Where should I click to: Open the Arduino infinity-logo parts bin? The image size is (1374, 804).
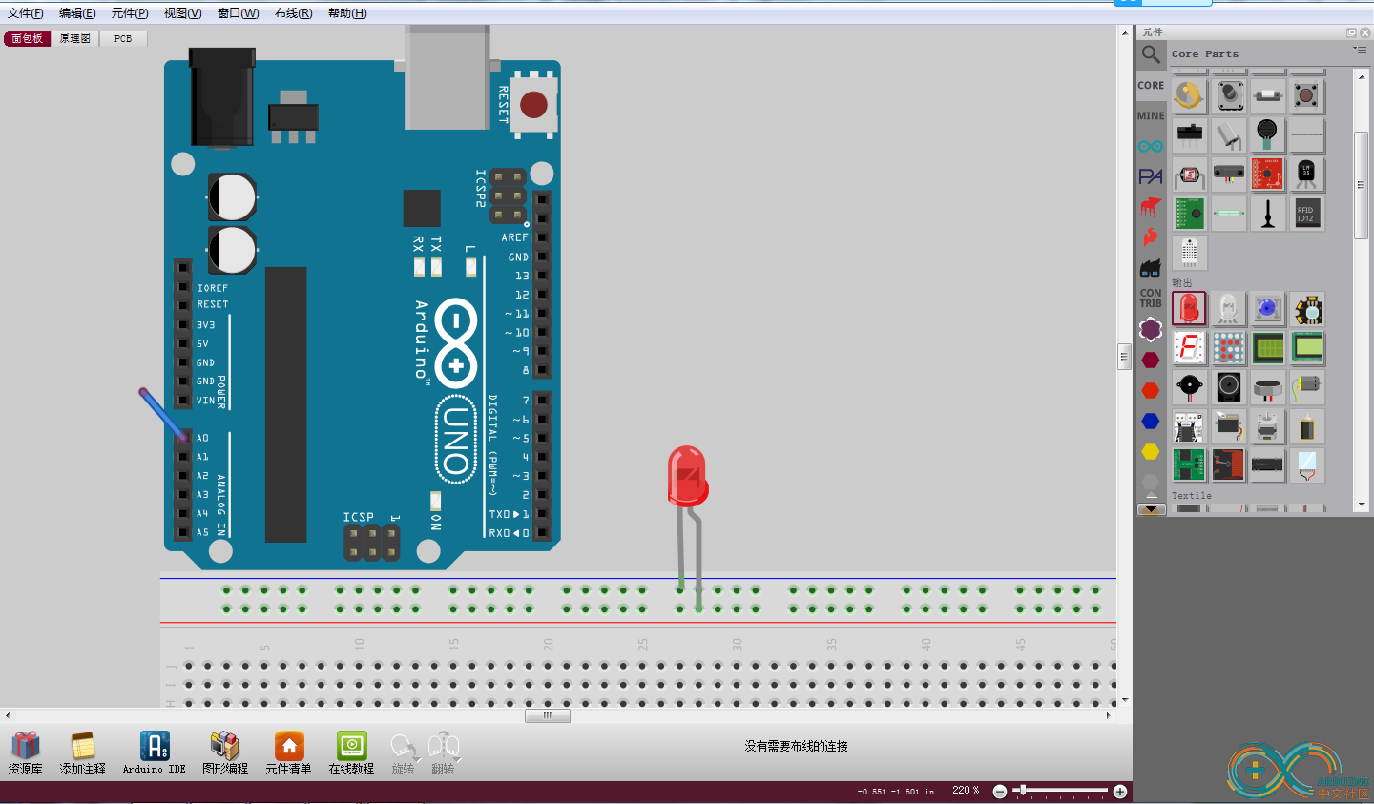click(1151, 146)
